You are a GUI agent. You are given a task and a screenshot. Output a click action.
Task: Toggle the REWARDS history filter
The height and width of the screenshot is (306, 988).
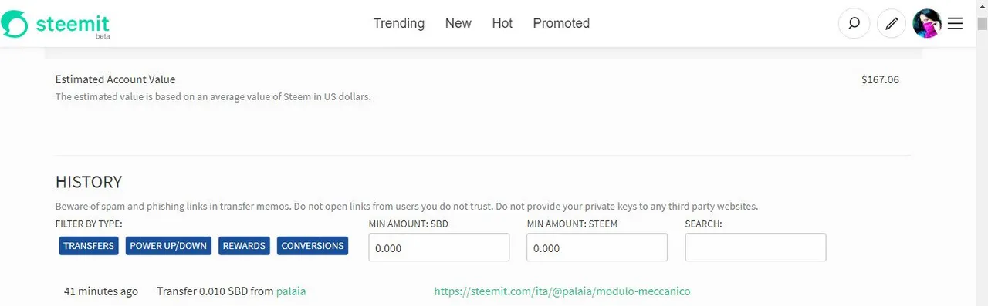pos(244,246)
